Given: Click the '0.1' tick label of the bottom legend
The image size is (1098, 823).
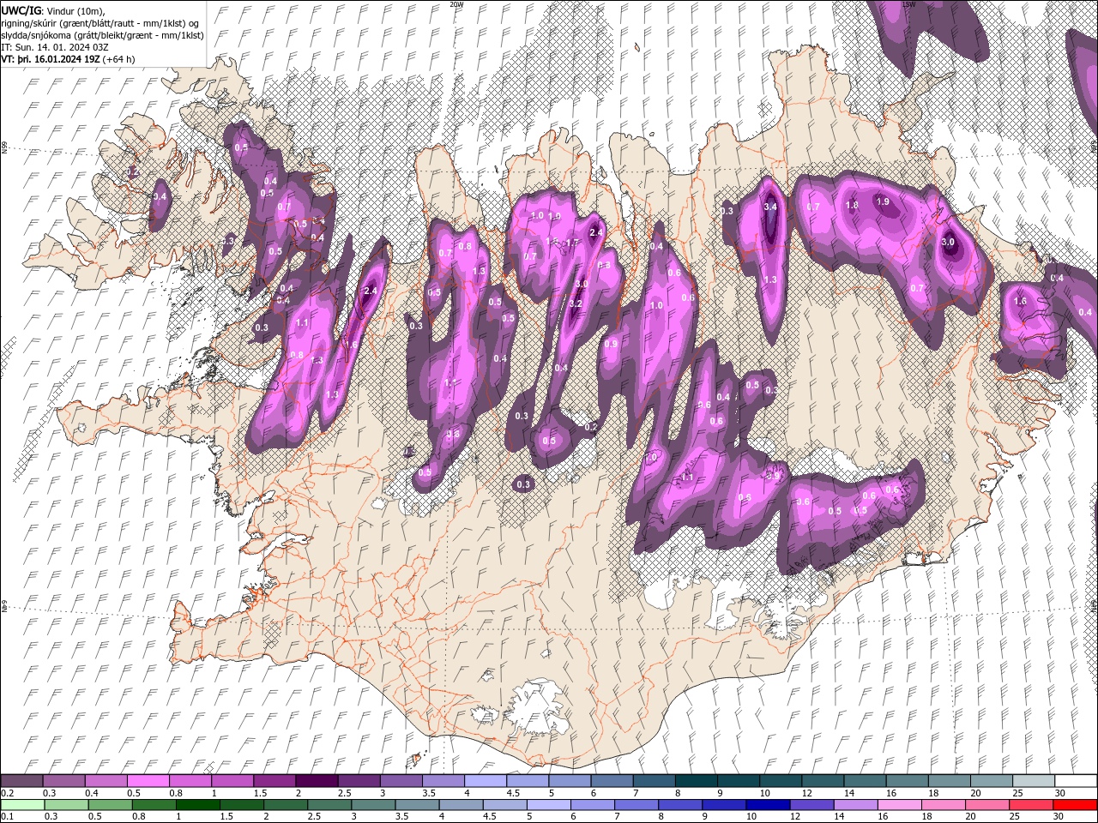Looking at the screenshot, I should (x=7, y=817).
